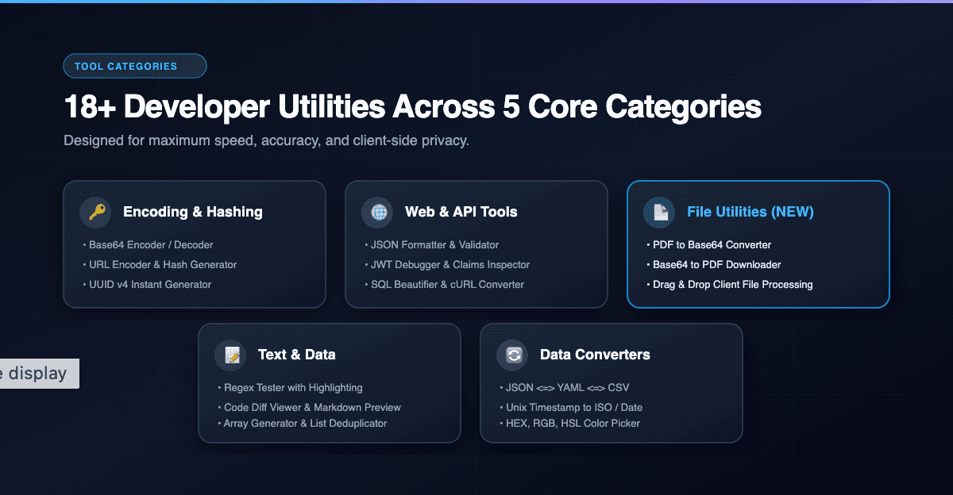Click the key icon for Encoding & Hashing

click(95, 212)
